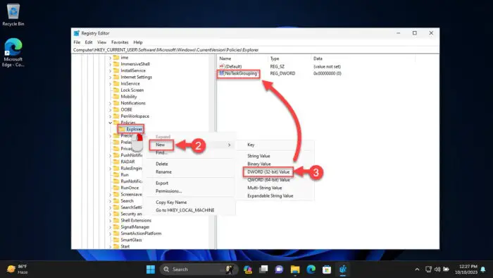Expand the ImmersiveShell tree node

click(111, 64)
